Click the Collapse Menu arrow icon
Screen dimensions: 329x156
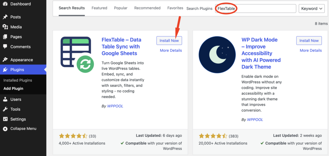(x=5, y=129)
